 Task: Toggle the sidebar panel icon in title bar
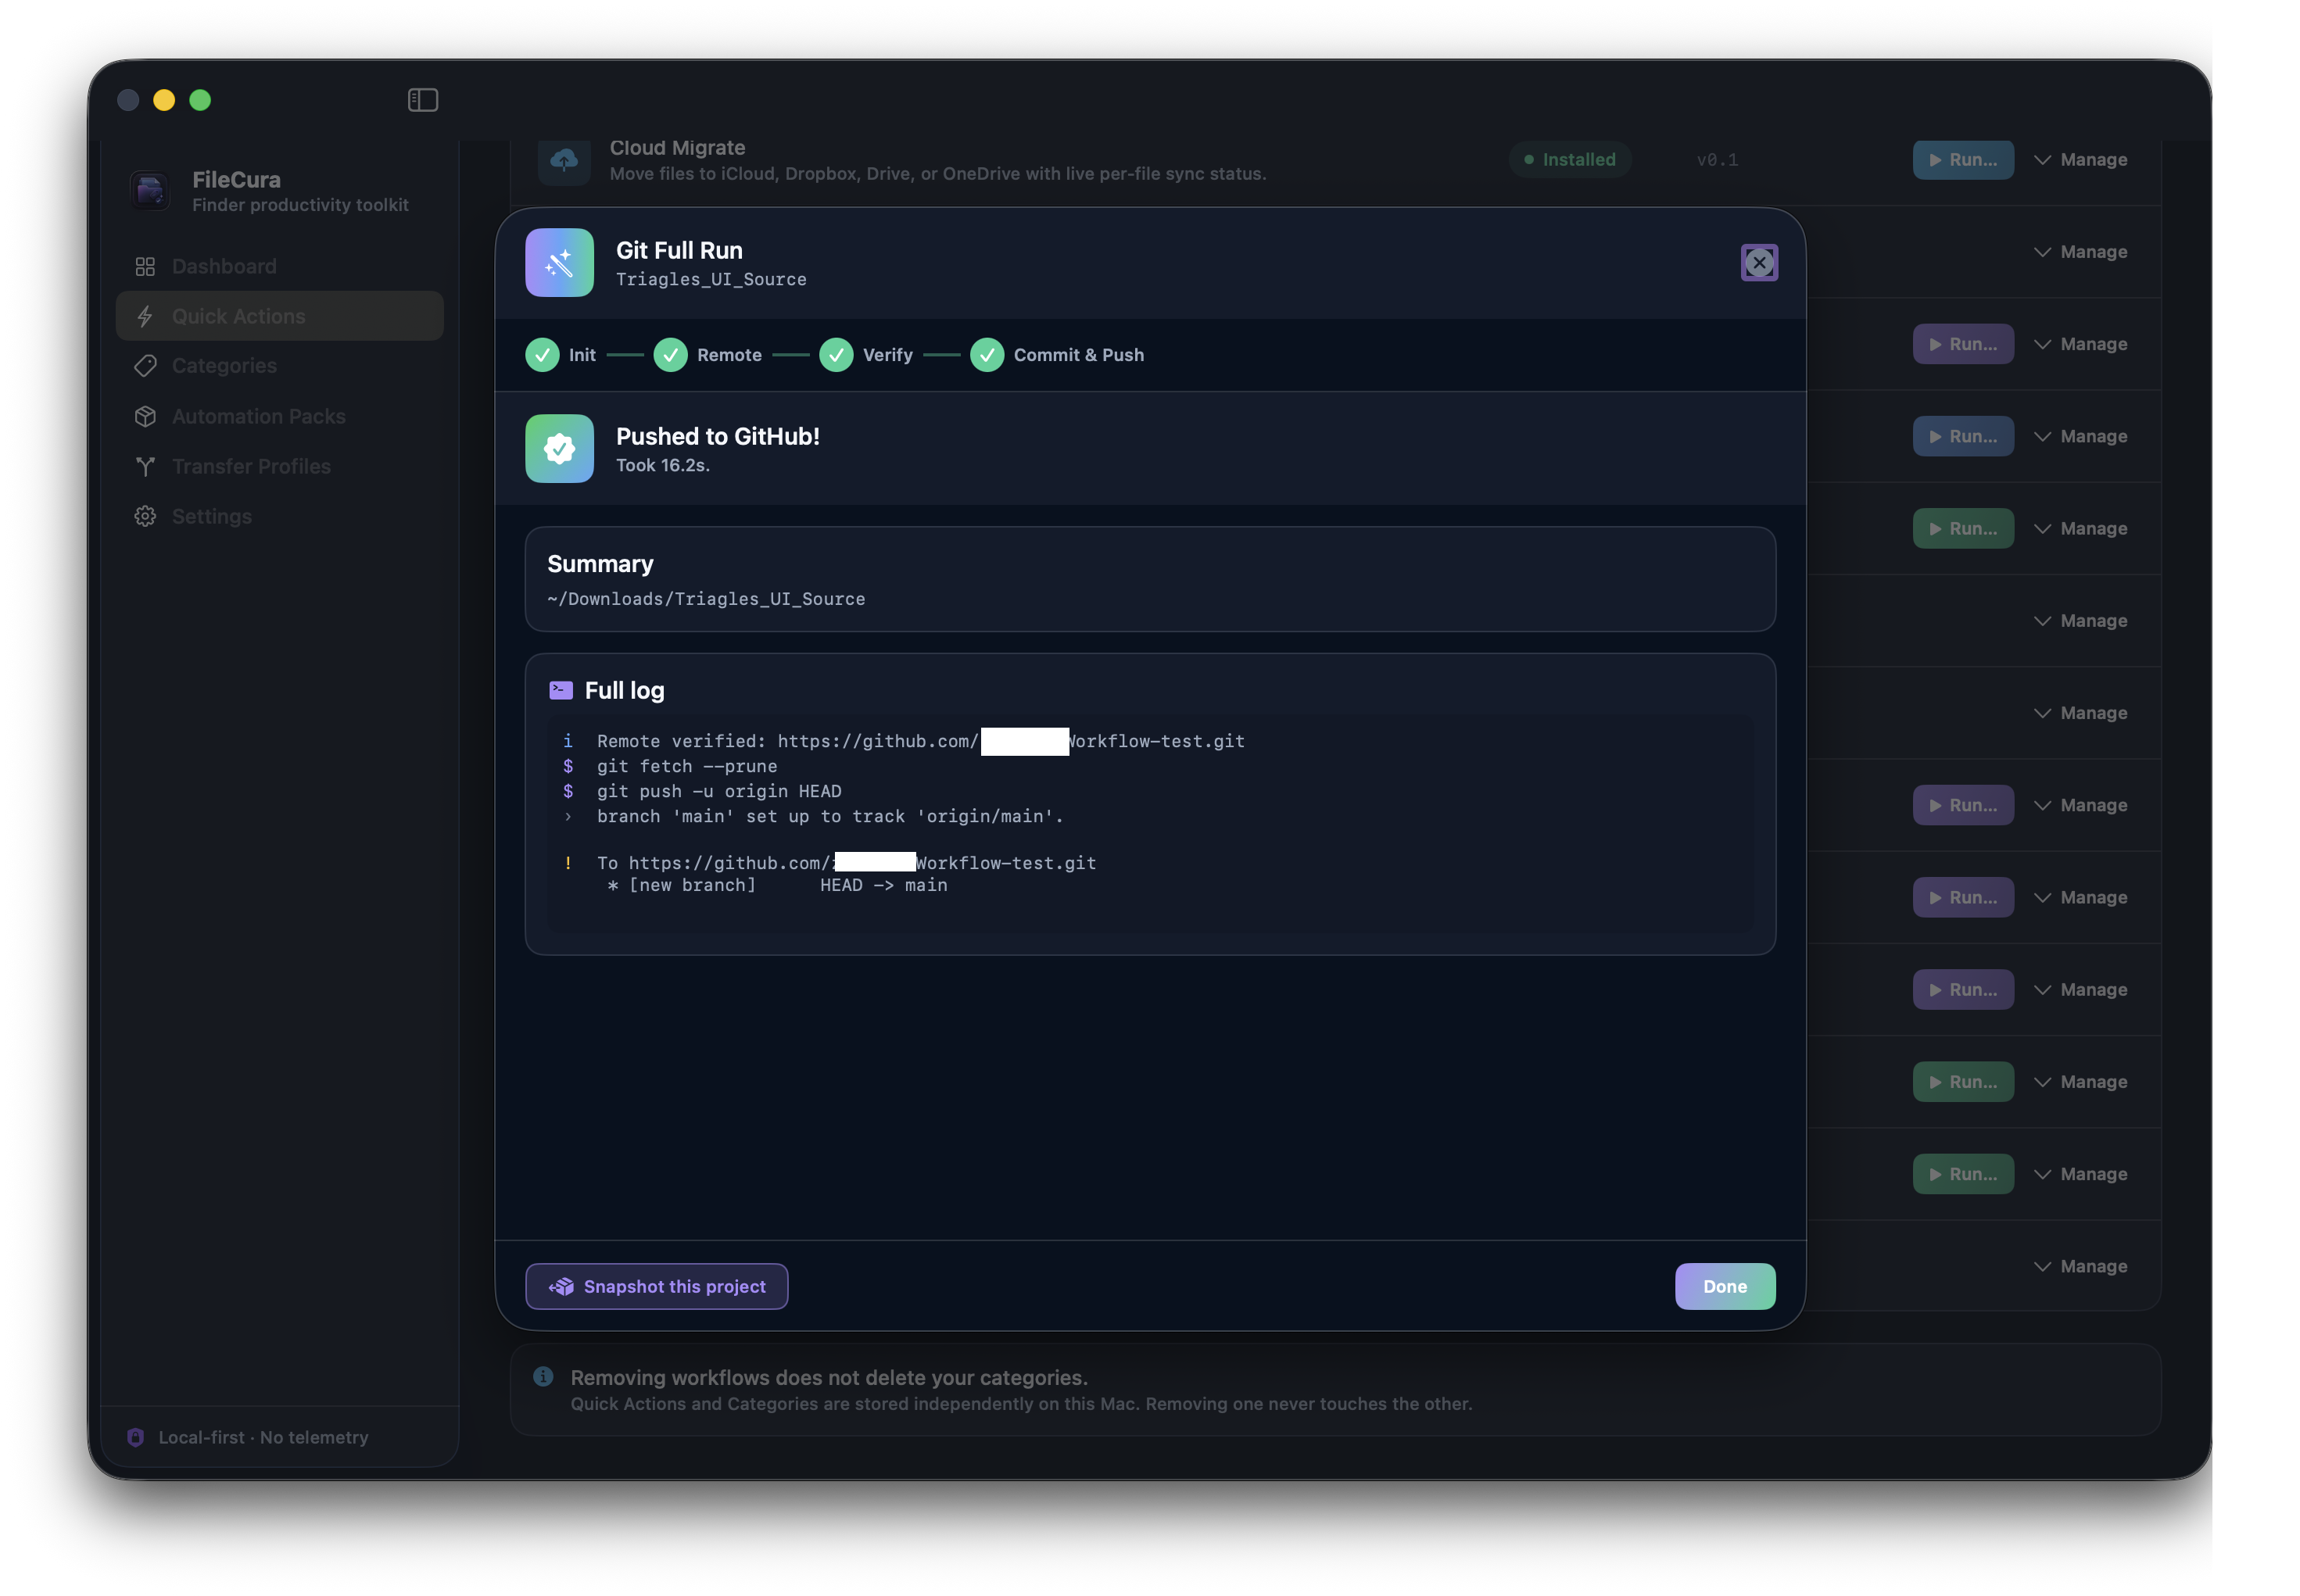point(423,100)
